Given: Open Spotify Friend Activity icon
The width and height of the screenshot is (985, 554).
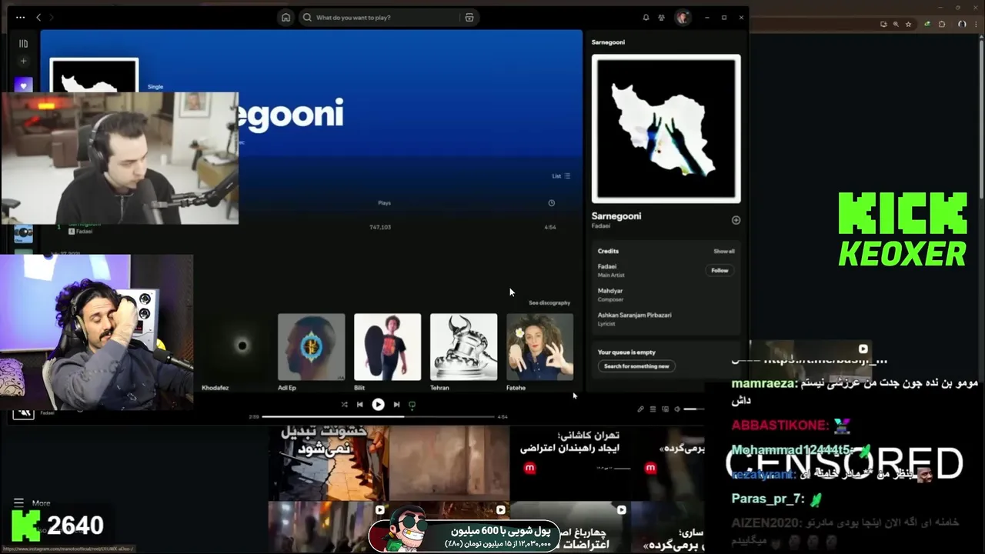Looking at the screenshot, I should [661, 17].
